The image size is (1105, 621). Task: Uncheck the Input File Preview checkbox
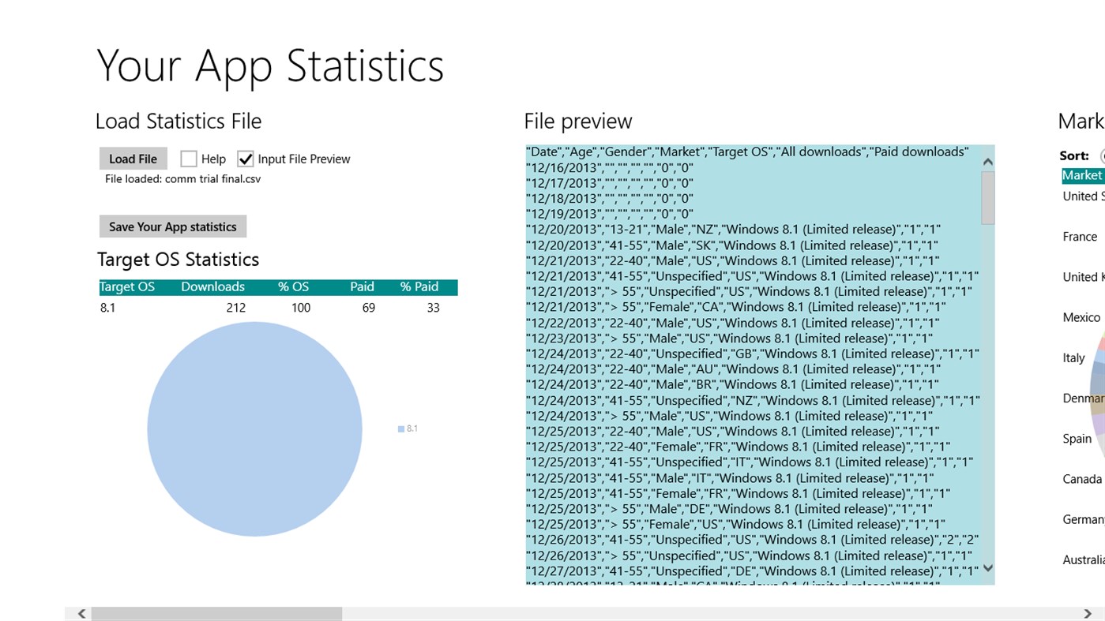(x=246, y=159)
